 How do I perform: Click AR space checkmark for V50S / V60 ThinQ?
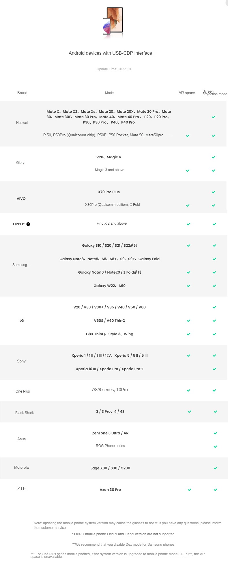(x=188, y=320)
